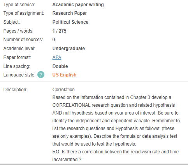Click the Description label

[16, 90]
